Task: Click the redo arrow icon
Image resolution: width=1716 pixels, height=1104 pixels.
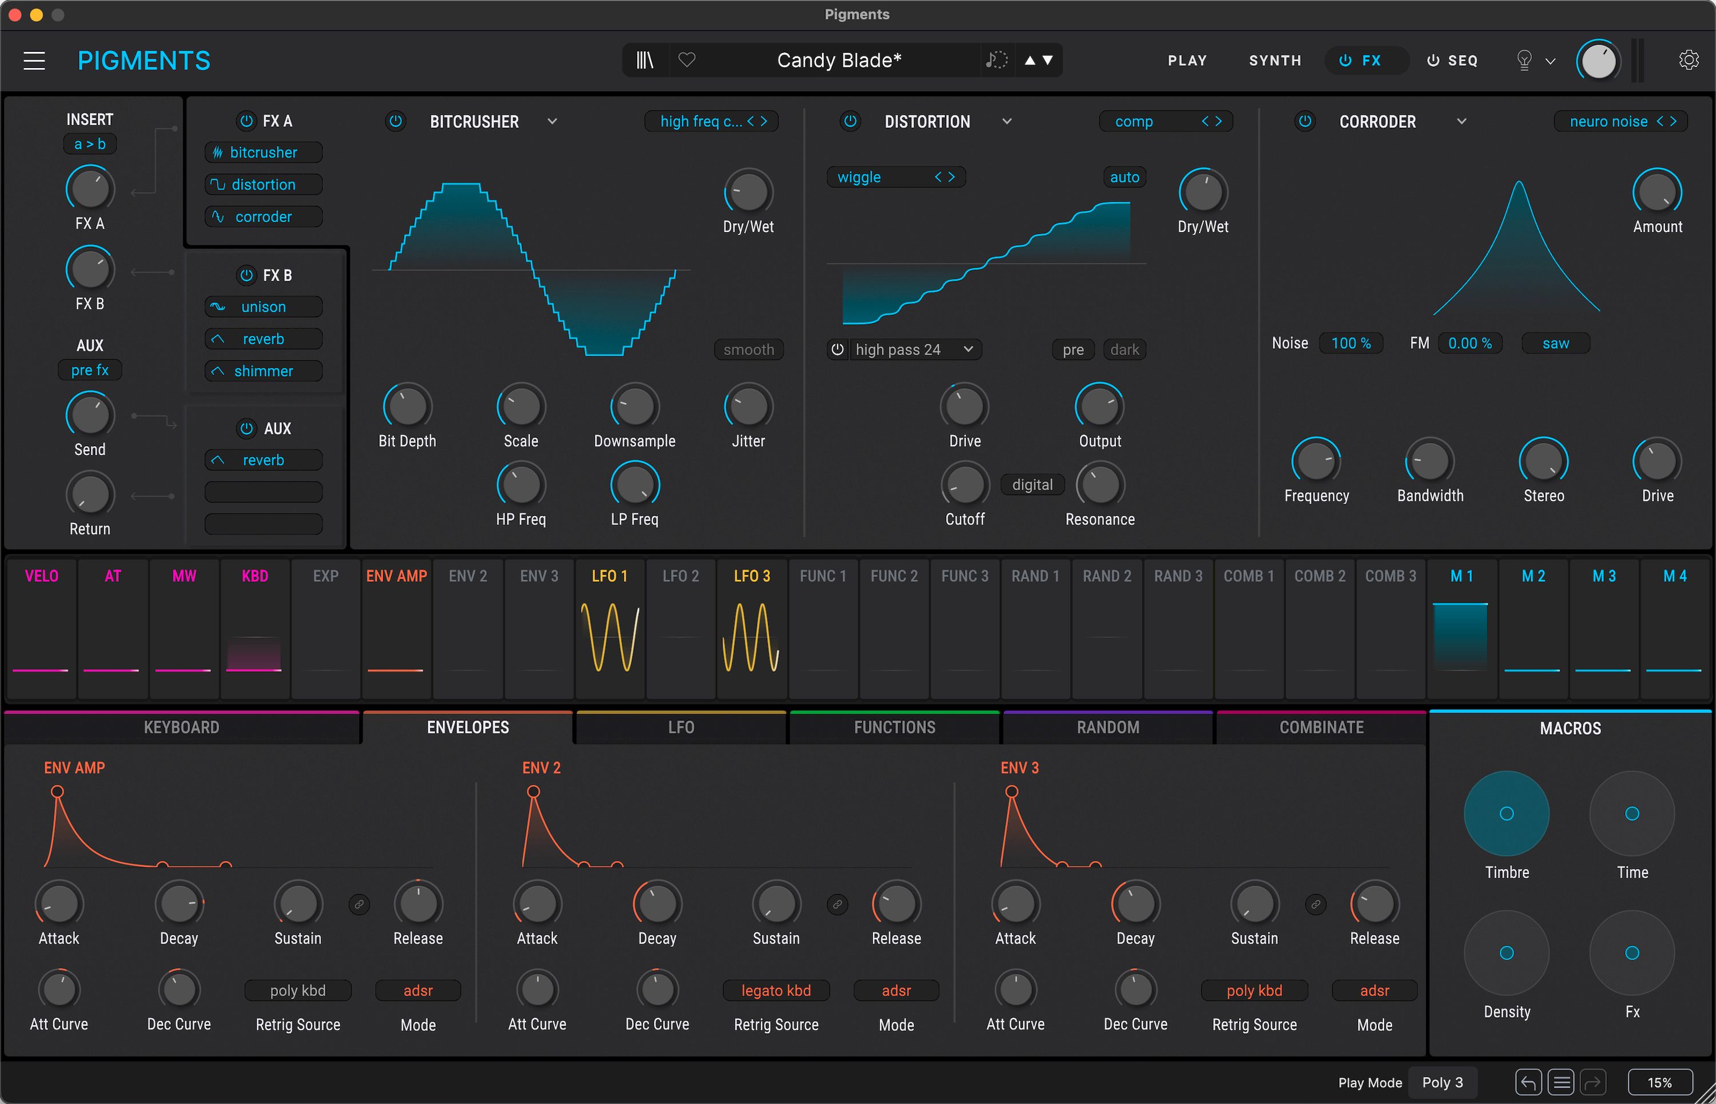Action: pyautogui.click(x=1592, y=1082)
